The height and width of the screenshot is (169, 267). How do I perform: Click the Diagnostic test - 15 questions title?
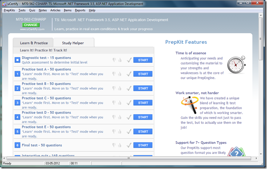point(46,58)
